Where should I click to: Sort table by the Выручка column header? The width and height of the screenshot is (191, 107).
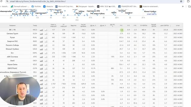(x=73, y=26)
